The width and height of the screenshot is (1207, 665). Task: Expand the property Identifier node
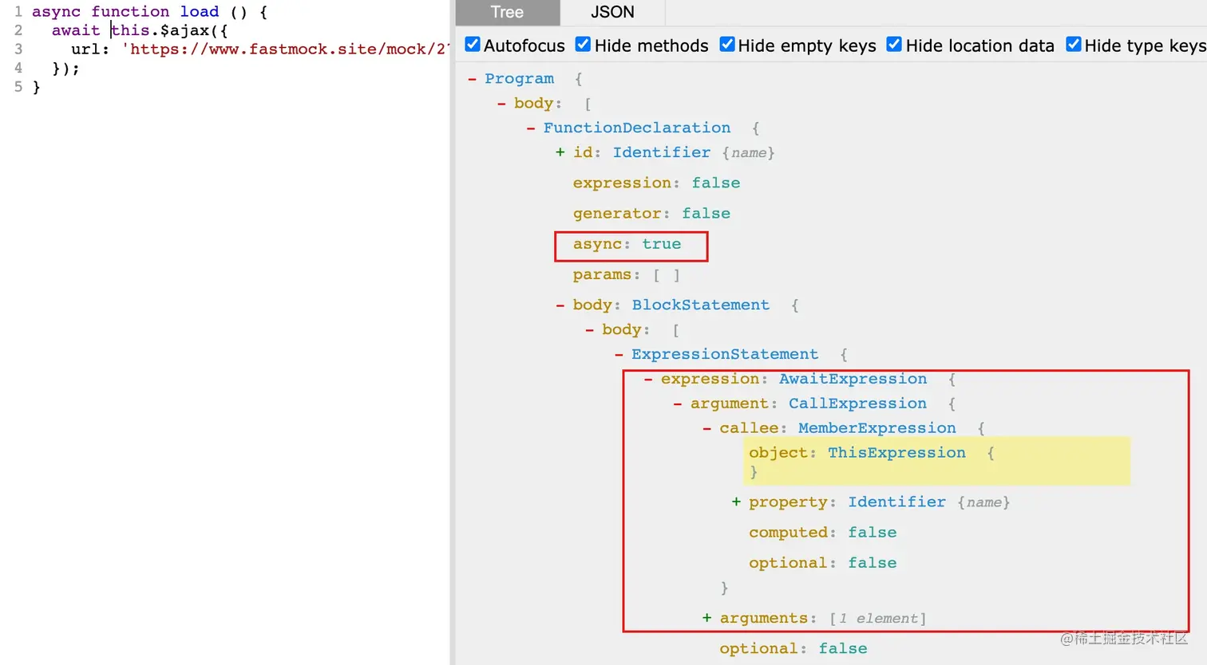[x=735, y=502]
